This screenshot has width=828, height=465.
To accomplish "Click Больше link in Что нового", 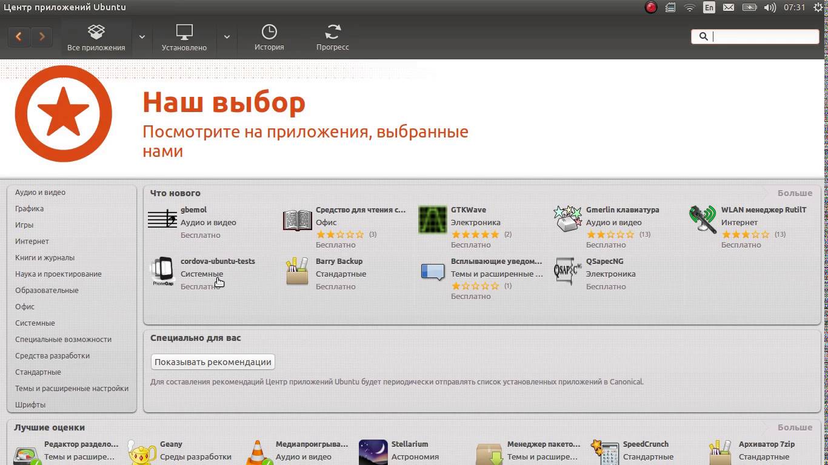I will (x=795, y=193).
